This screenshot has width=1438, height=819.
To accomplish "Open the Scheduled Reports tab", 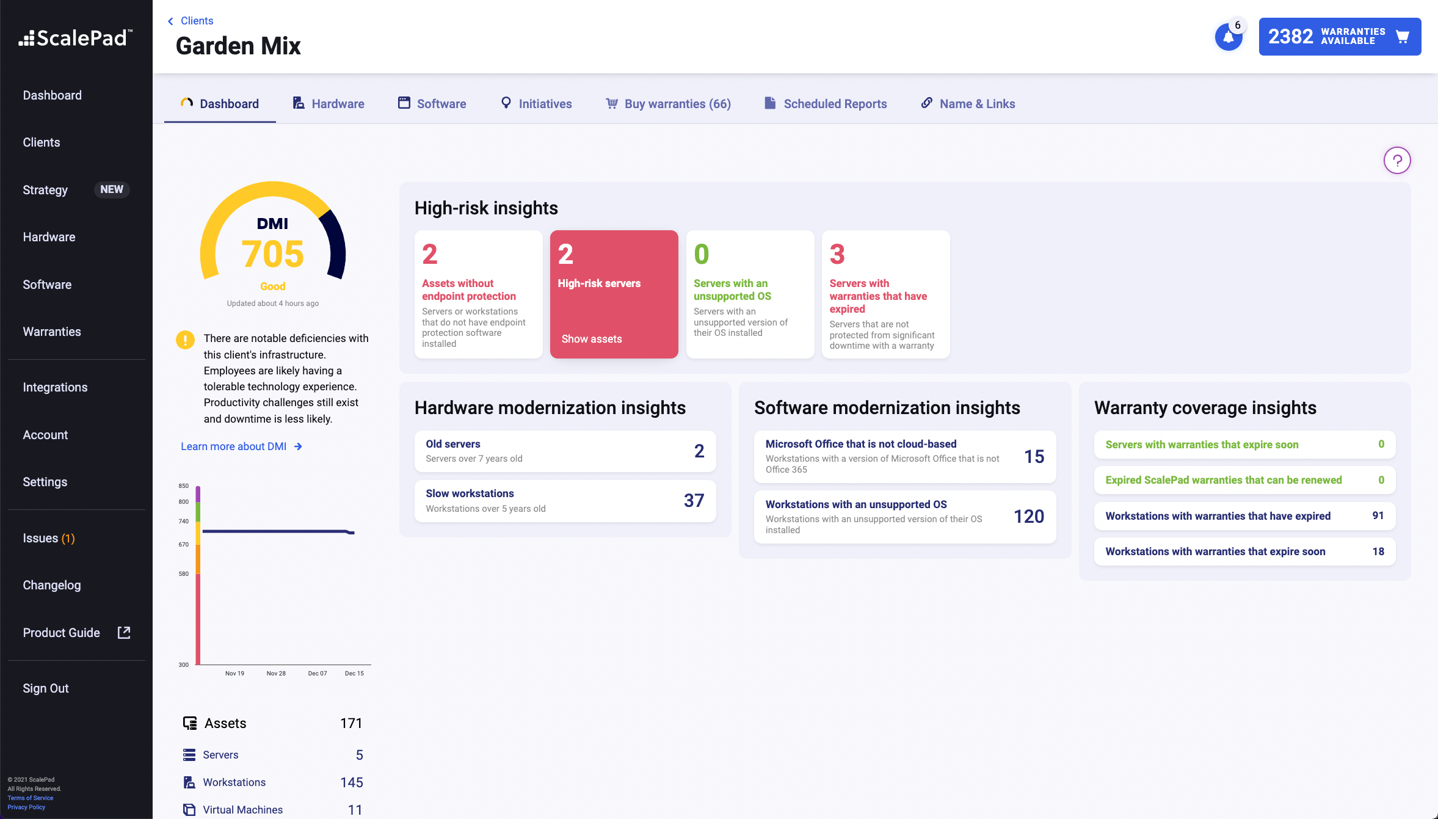I will point(826,104).
